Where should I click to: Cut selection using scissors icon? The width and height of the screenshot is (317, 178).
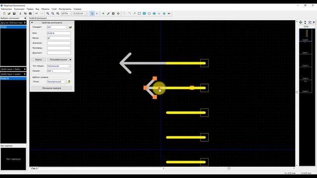[x=20, y=13]
